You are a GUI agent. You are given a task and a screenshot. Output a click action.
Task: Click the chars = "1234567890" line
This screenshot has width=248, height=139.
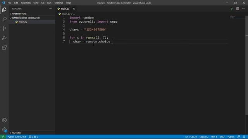[x=88, y=30]
